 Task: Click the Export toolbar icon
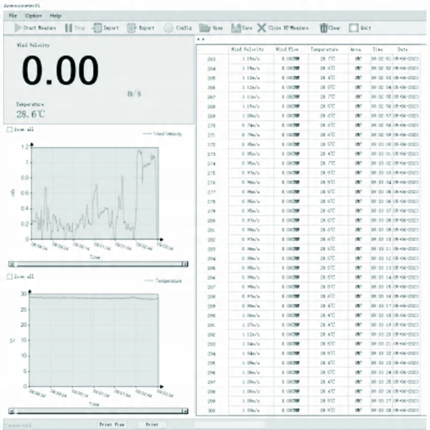pos(131,28)
